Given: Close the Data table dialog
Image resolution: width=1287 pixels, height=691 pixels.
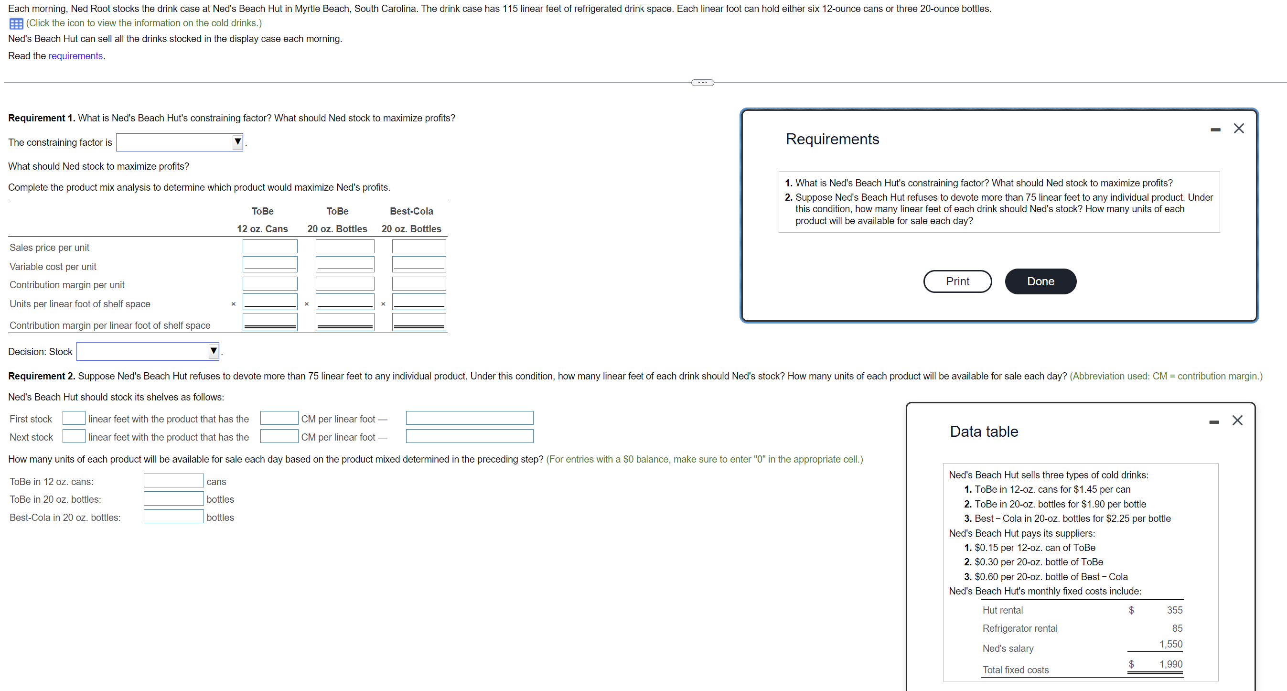Looking at the screenshot, I should [x=1237, y=420].
